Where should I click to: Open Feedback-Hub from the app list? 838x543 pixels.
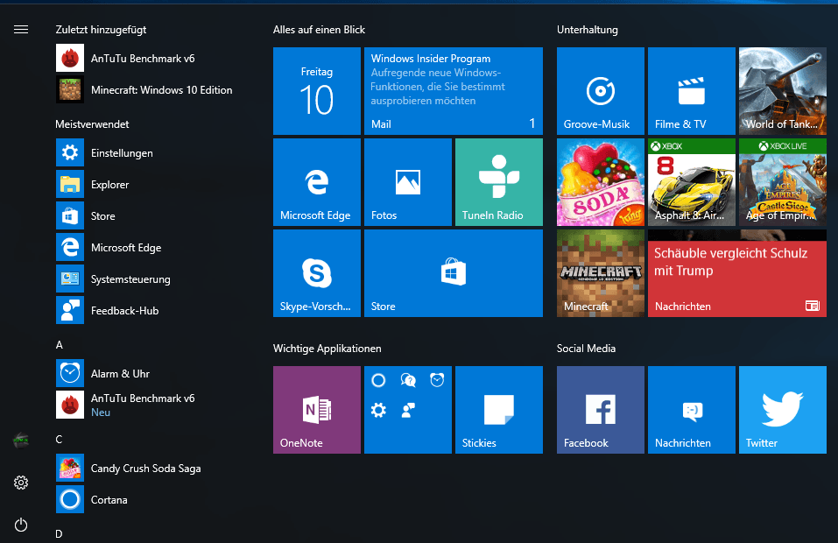click(x=144, y=311)
